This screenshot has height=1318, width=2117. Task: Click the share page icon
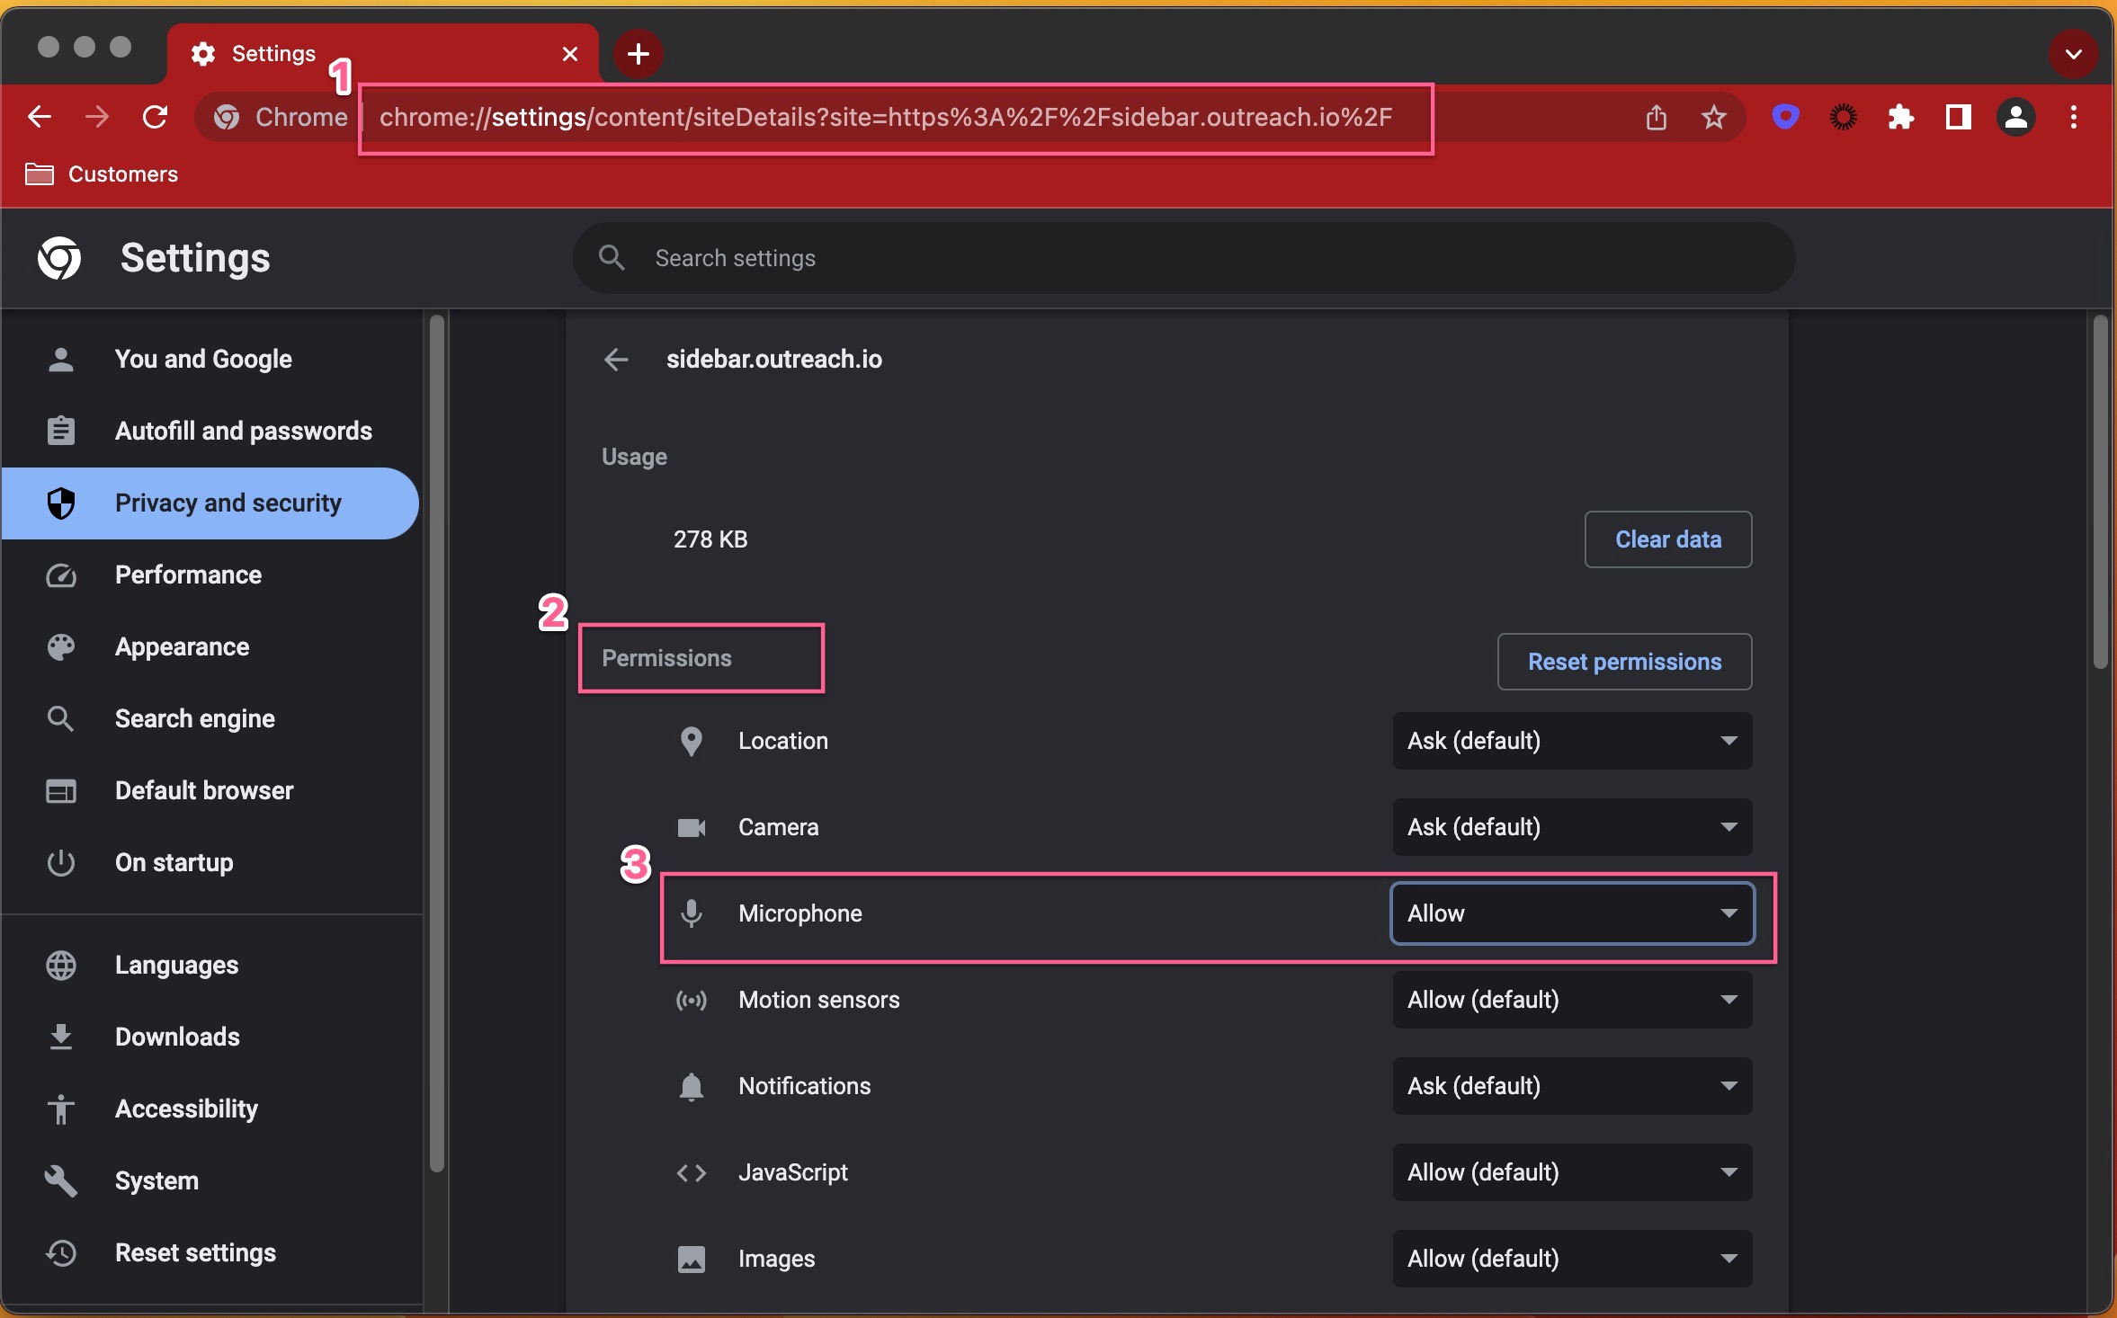(1657, 117)
